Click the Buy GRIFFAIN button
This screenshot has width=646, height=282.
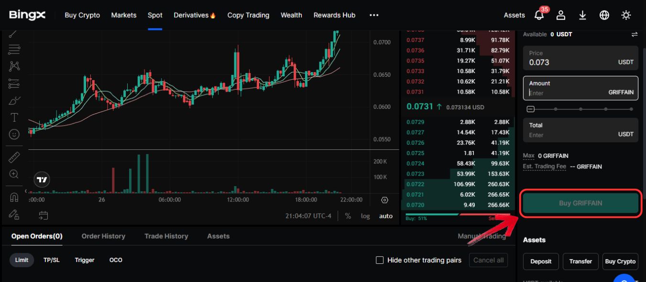(x=580, y=203)
